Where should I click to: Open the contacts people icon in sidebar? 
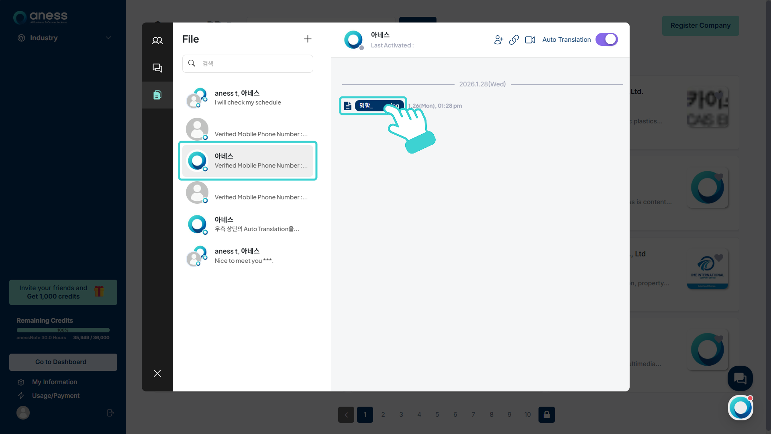(x=157, y=41)
